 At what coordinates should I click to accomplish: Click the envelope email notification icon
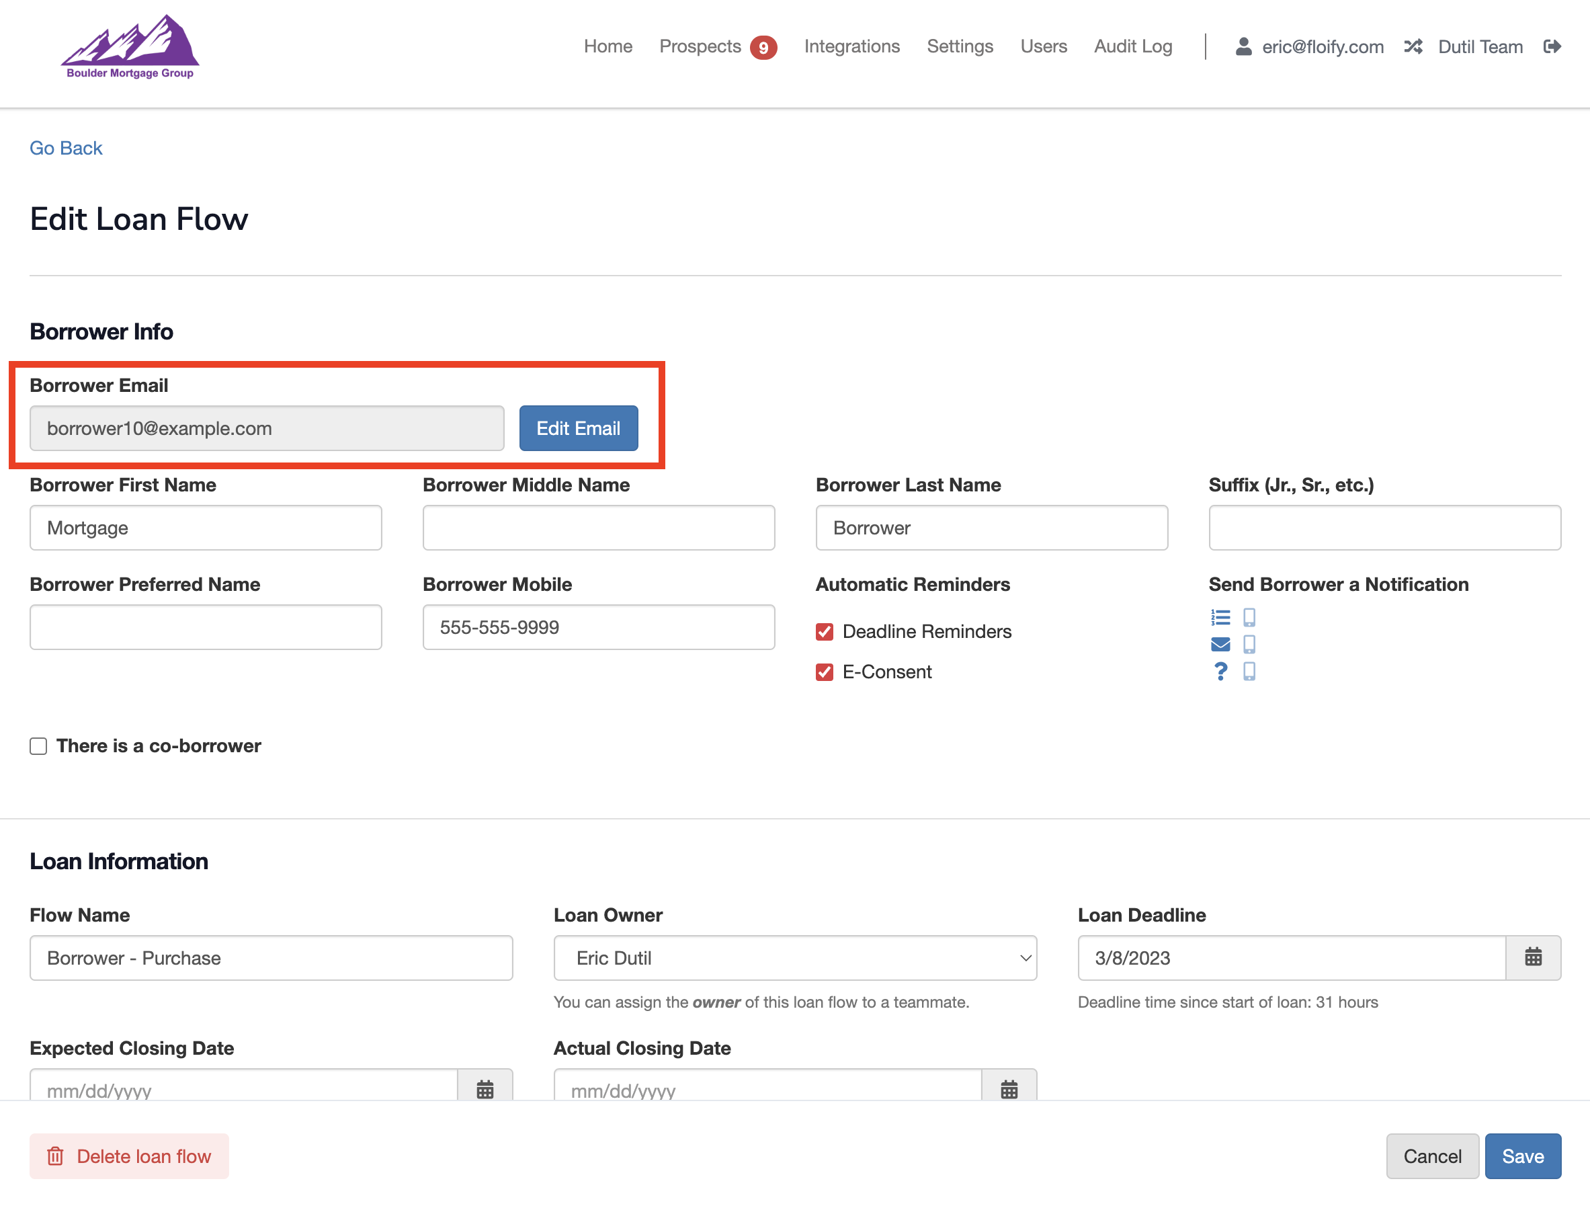pyautogui.click(x=1220, y=643)
